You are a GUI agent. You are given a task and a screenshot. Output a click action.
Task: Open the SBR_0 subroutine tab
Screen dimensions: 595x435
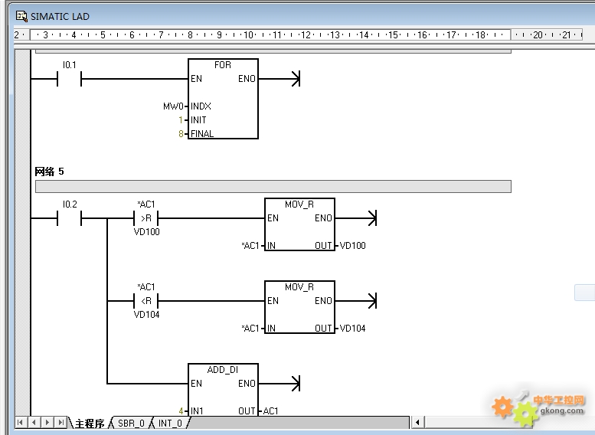pos(131,423)
